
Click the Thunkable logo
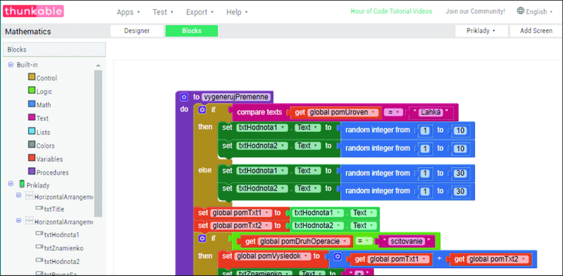point(33,11)
